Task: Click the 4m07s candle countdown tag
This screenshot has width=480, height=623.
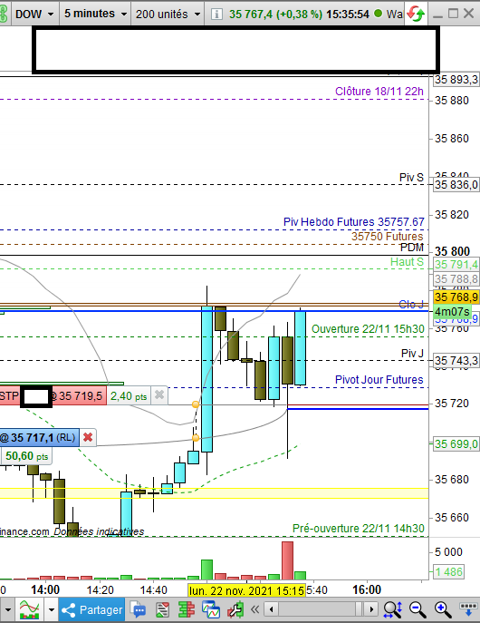Action: pos(452,311)
